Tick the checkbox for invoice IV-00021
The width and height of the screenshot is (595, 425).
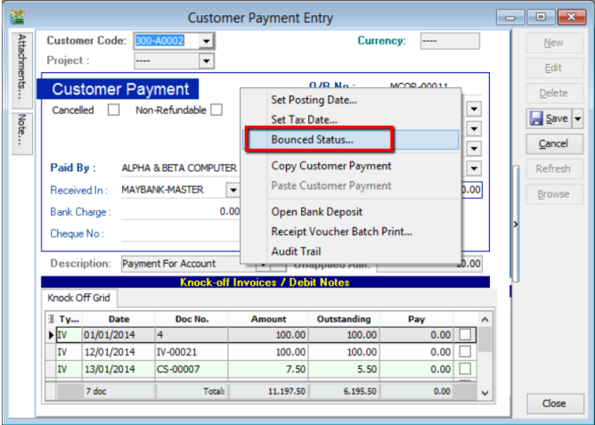click(465, 351)
